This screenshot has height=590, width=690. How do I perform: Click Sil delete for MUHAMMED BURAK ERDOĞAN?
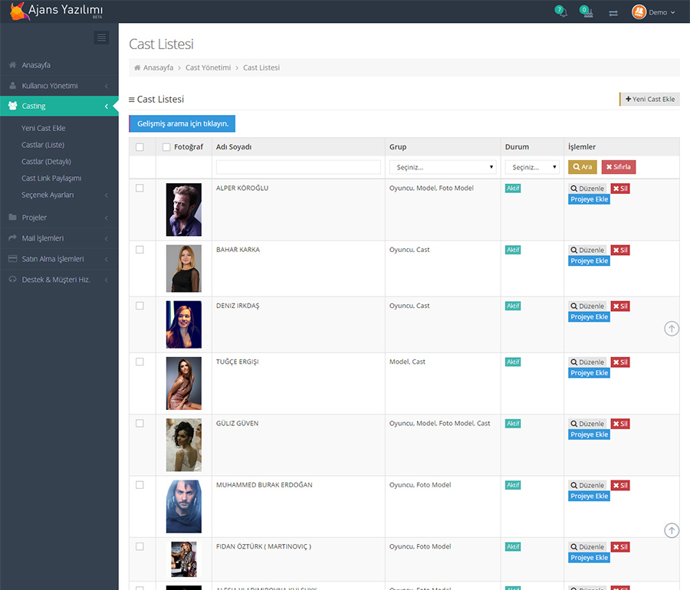tap(620, 485)
